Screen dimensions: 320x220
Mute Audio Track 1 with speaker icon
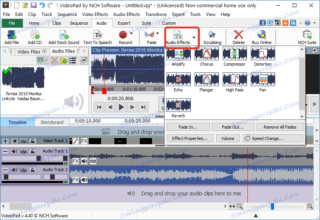coord(14,151)
